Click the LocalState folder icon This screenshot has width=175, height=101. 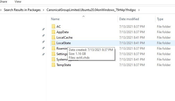point(53,43)
